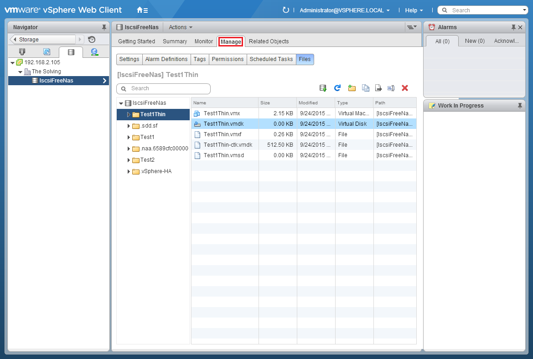Pin the Work In Progress panel
Image resolution: width=533 pixels, height=359 pixels.
tap(520, 106)
